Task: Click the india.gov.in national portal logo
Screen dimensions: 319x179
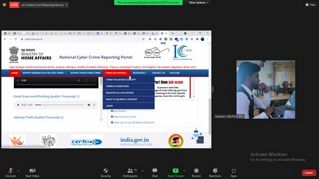Action: pyautogui.click(x=136, y=141)
